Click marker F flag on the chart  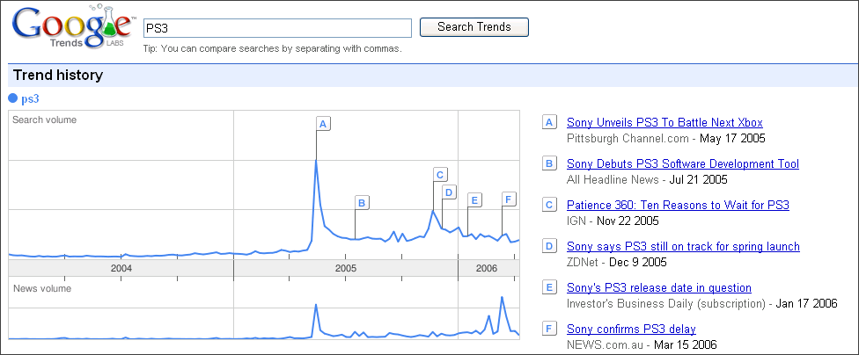coord(508,199)
